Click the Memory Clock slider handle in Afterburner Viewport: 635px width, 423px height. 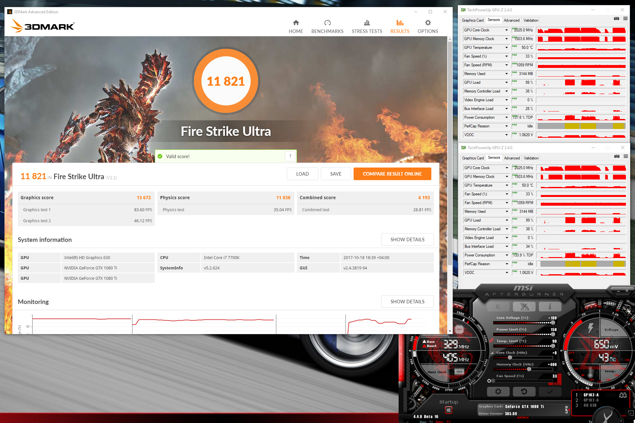(x=529, y=369)
